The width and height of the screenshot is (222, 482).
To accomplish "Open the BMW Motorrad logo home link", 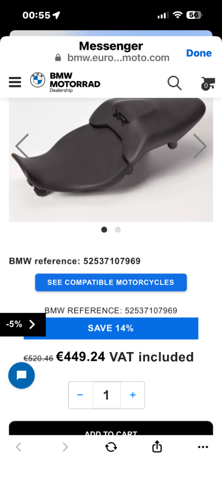I will pyautogui.click(x=65, y=82).
